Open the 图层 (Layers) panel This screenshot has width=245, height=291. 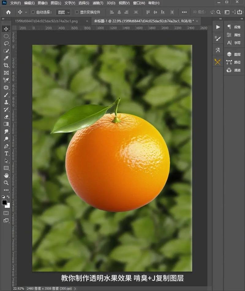pyautogui.click(x=234, y=54)
